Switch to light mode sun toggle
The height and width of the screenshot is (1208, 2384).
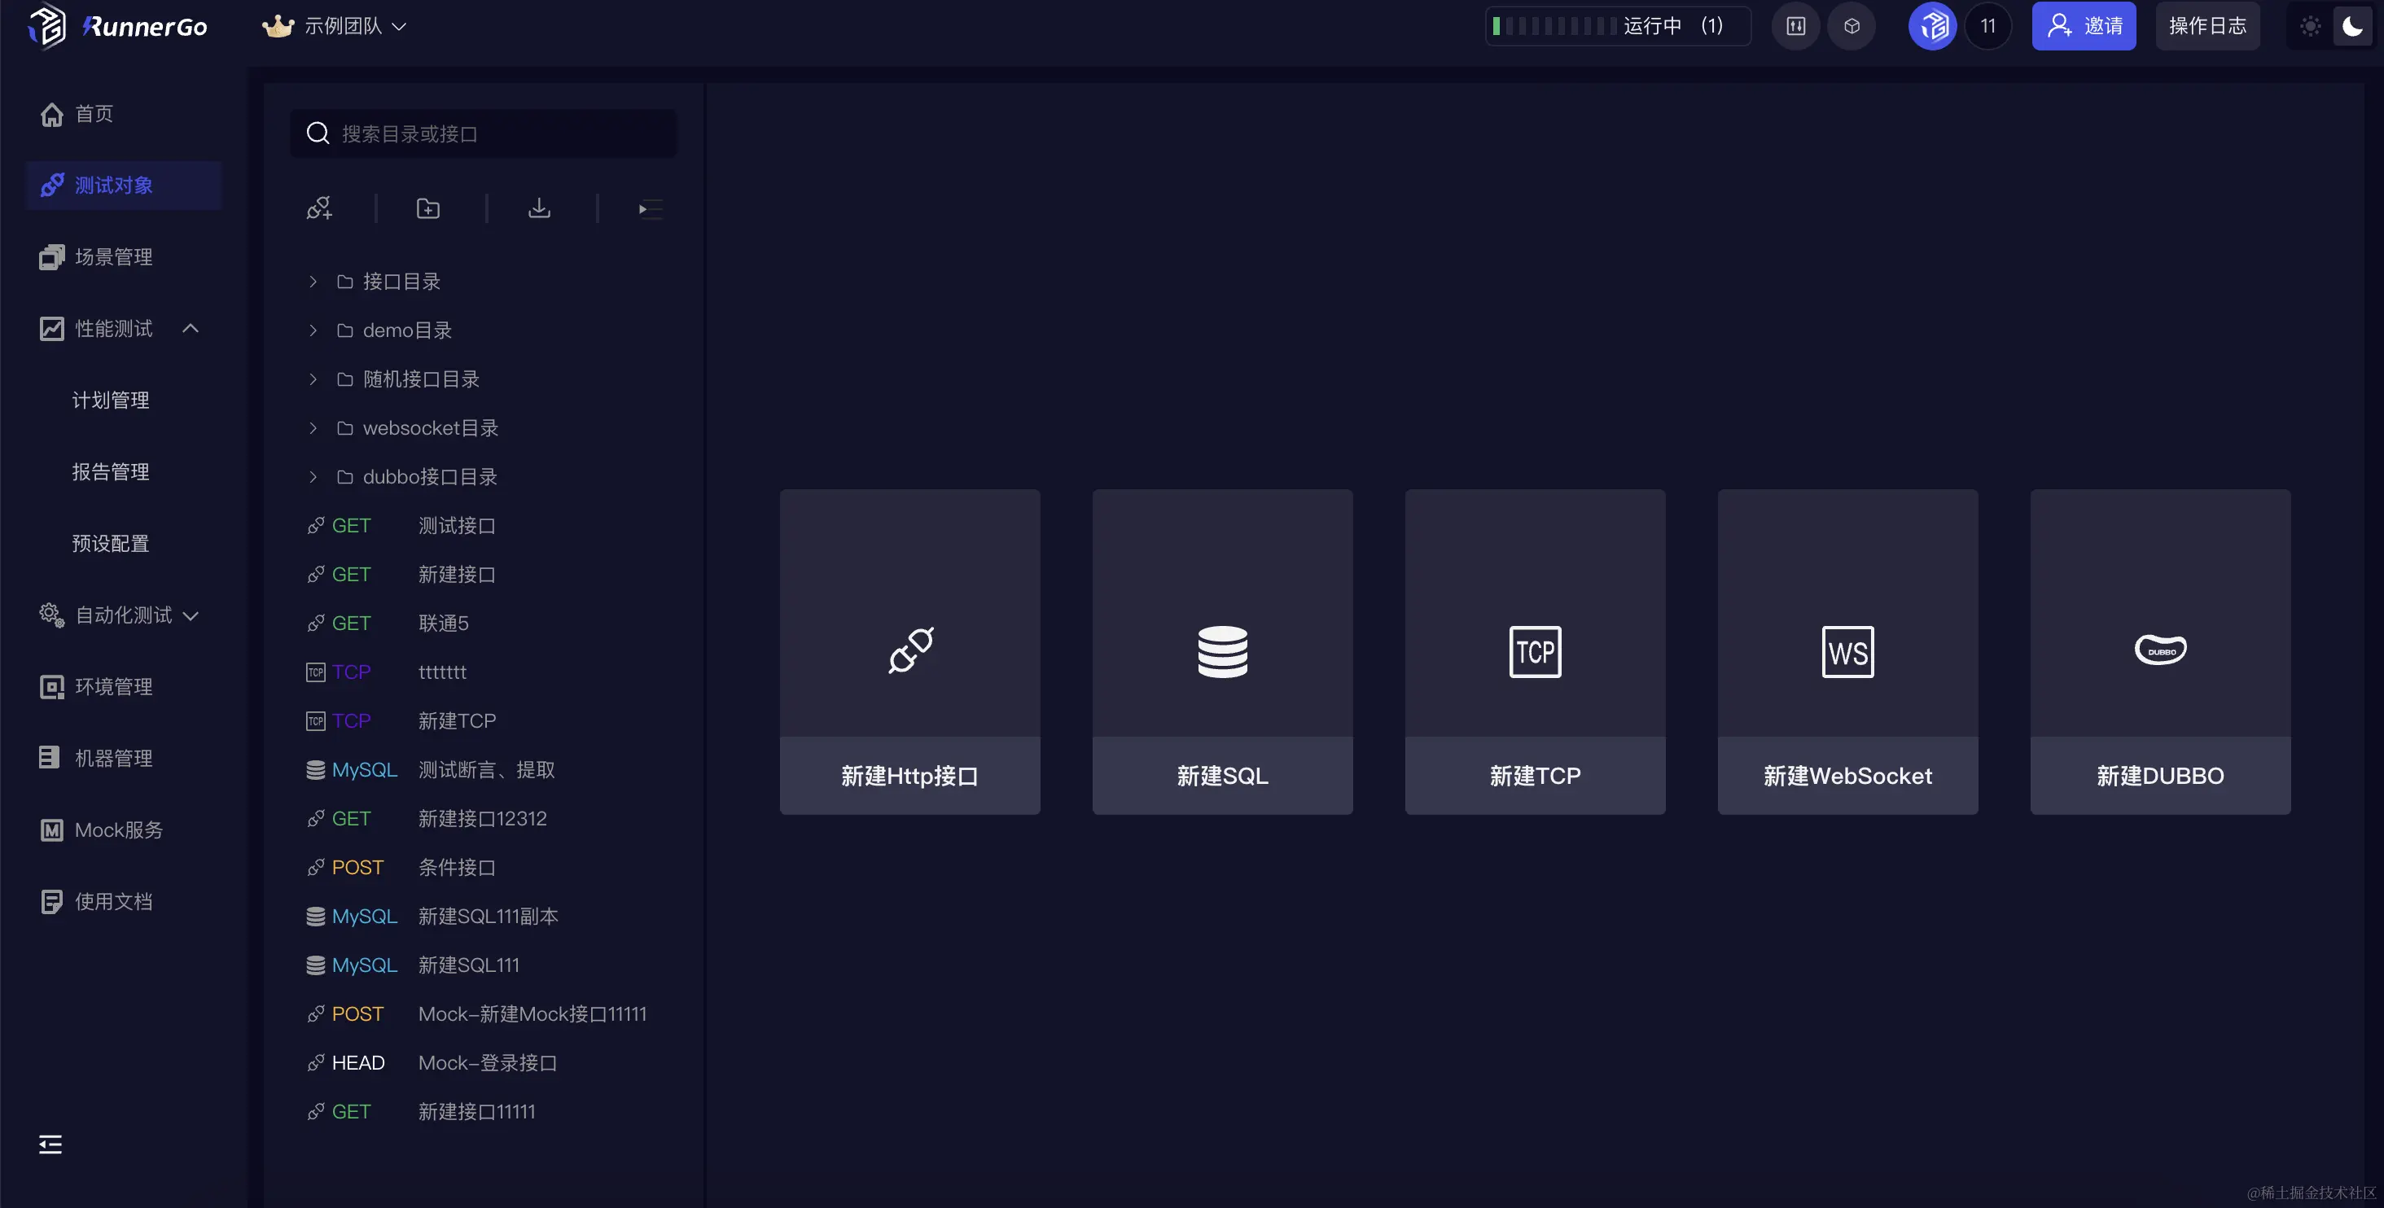tap(2310, 26)
